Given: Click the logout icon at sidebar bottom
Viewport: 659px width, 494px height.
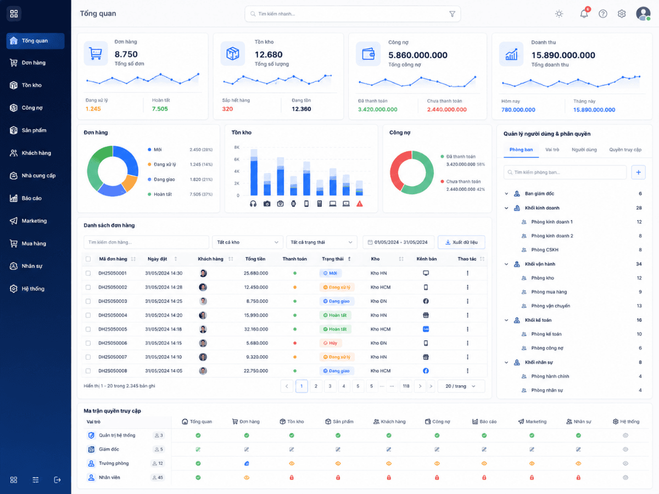Looking at the screenshot, I should (58, 480).
